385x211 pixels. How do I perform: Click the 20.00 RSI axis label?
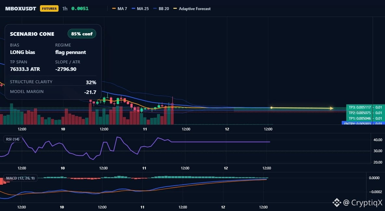(378, 162)
